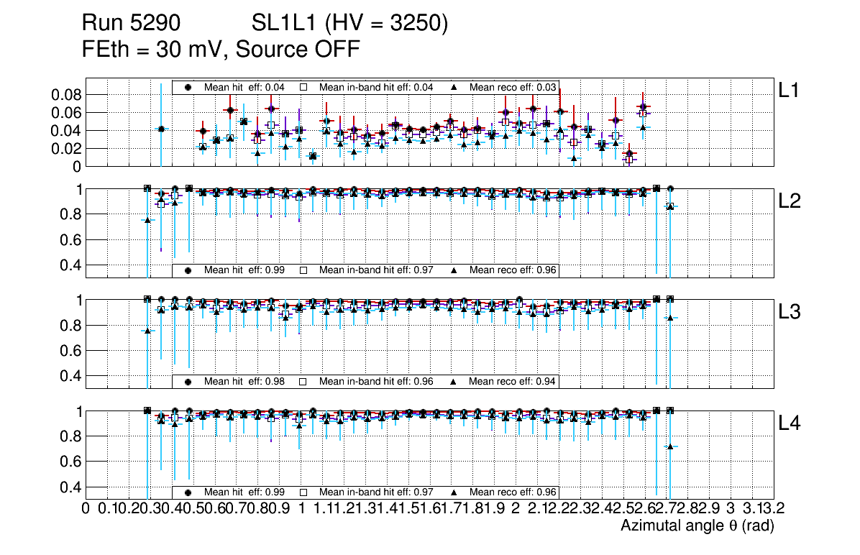Click the 'Mean reco eff: 0.94' legend label
Screen dimensions: 860x555
coord(512,381)
